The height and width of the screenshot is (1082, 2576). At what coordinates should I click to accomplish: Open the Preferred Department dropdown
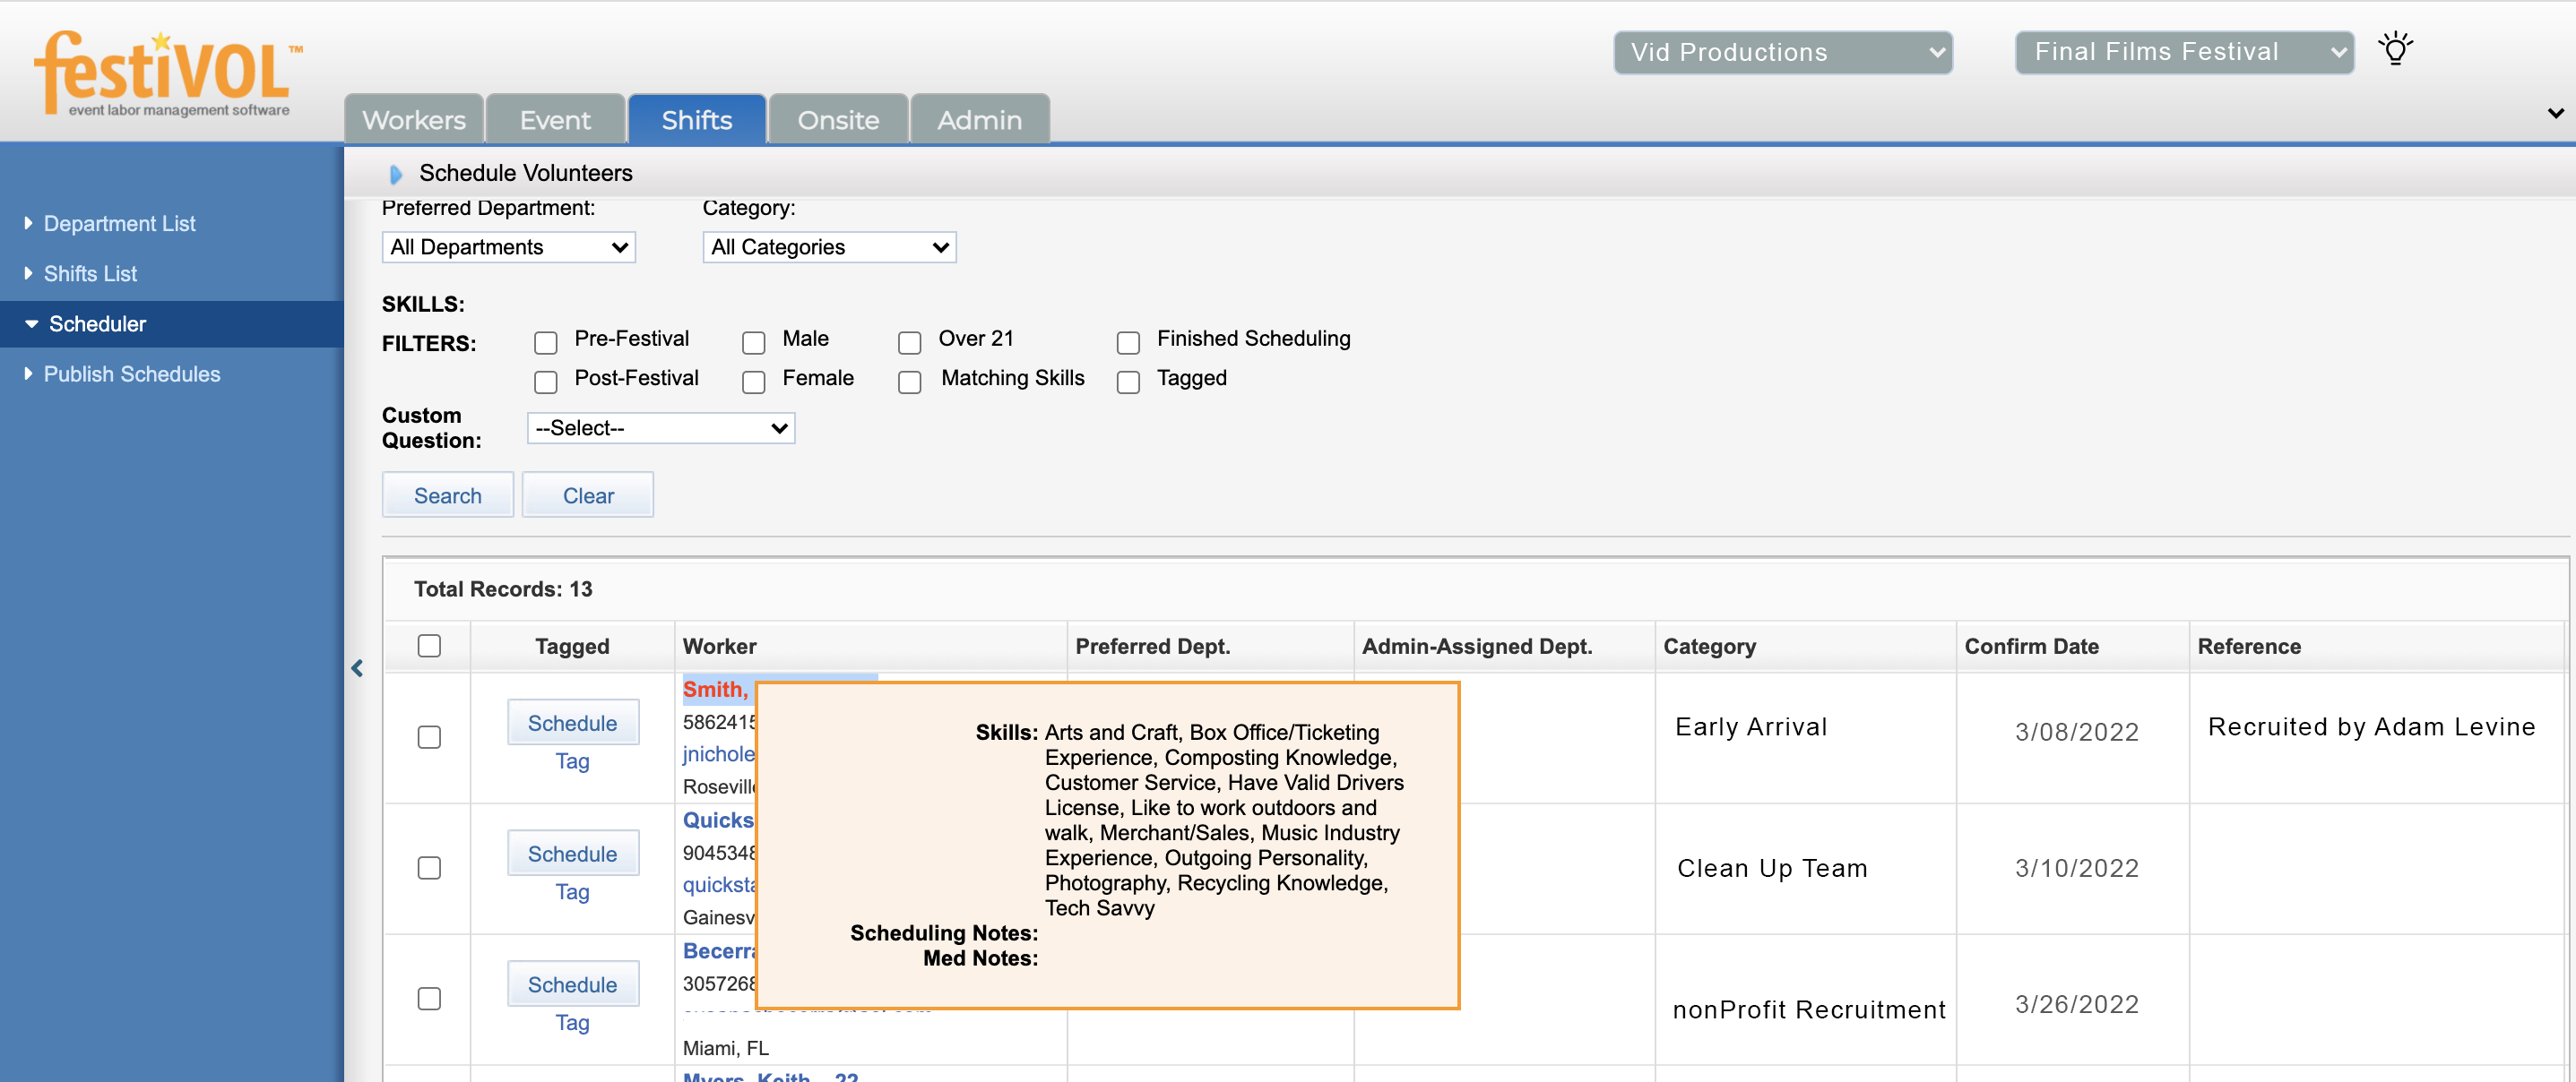point(508,247)
